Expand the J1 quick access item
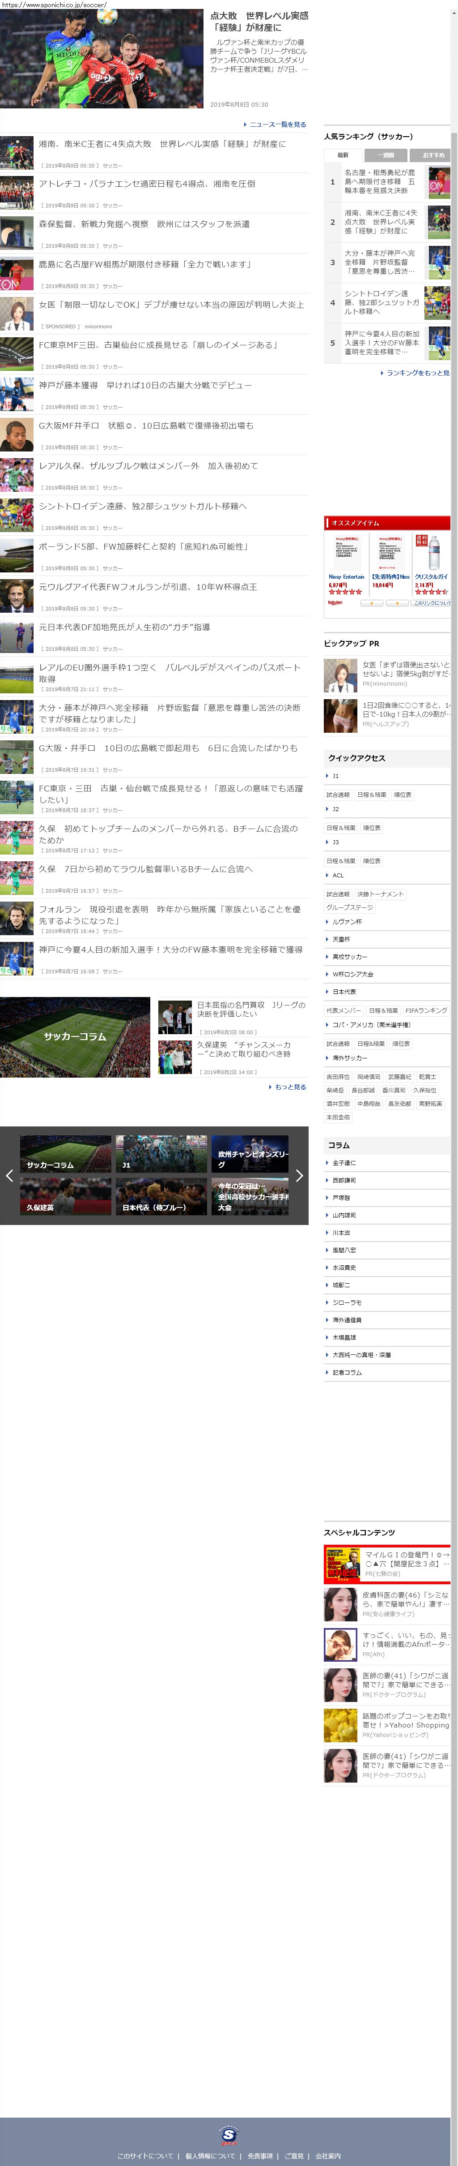Viewport: 458px width, 2166px height. [335, 776]
